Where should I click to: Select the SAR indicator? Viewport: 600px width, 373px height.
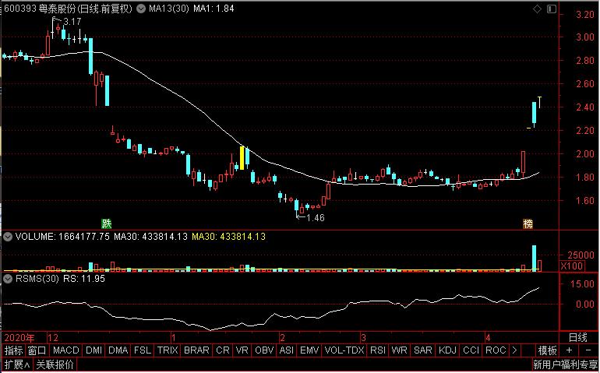pos(423,350)
